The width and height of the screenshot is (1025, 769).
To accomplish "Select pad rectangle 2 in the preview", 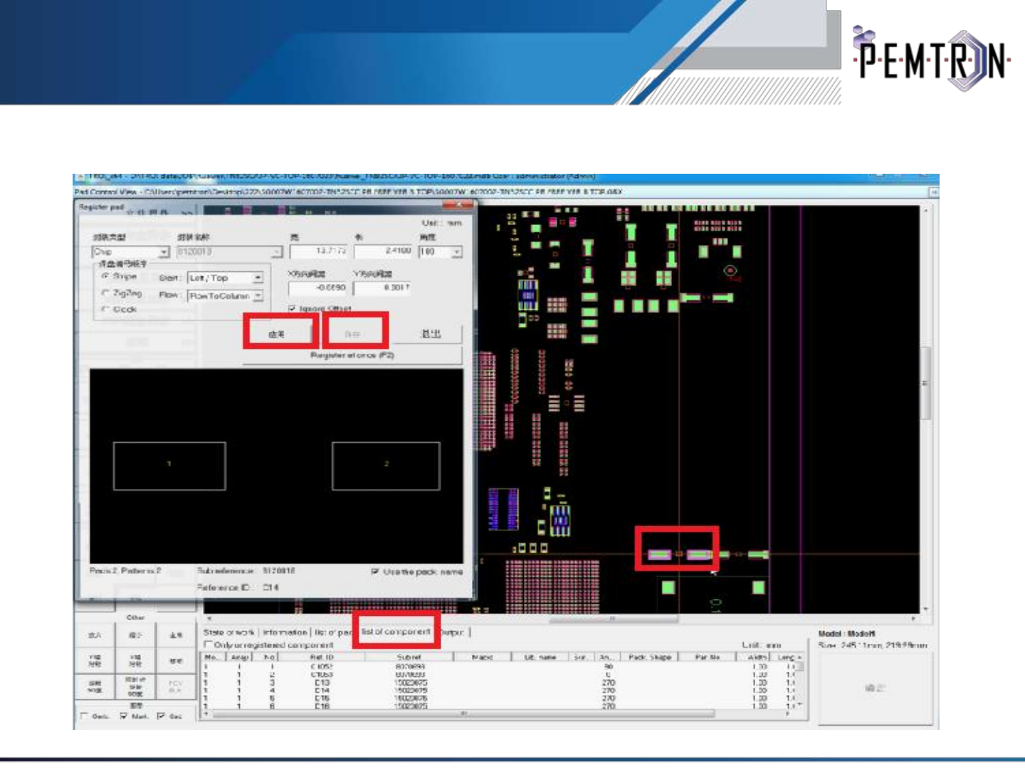I will tap(387, 466).
